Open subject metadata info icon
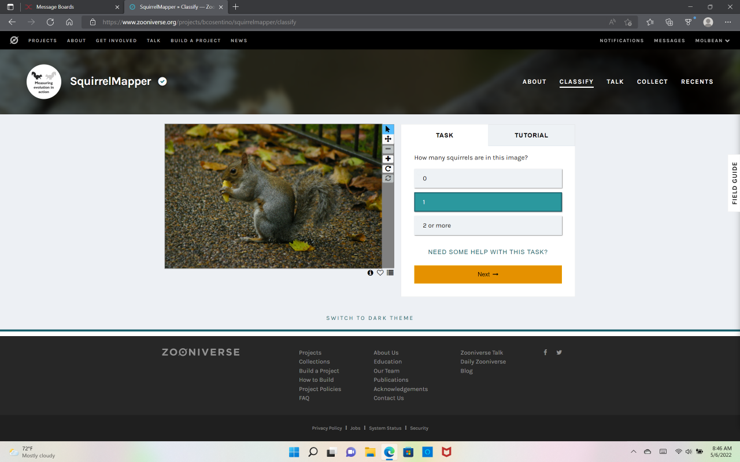The height and width of the screenshot is (462, 740). click(x=371, y=273)
